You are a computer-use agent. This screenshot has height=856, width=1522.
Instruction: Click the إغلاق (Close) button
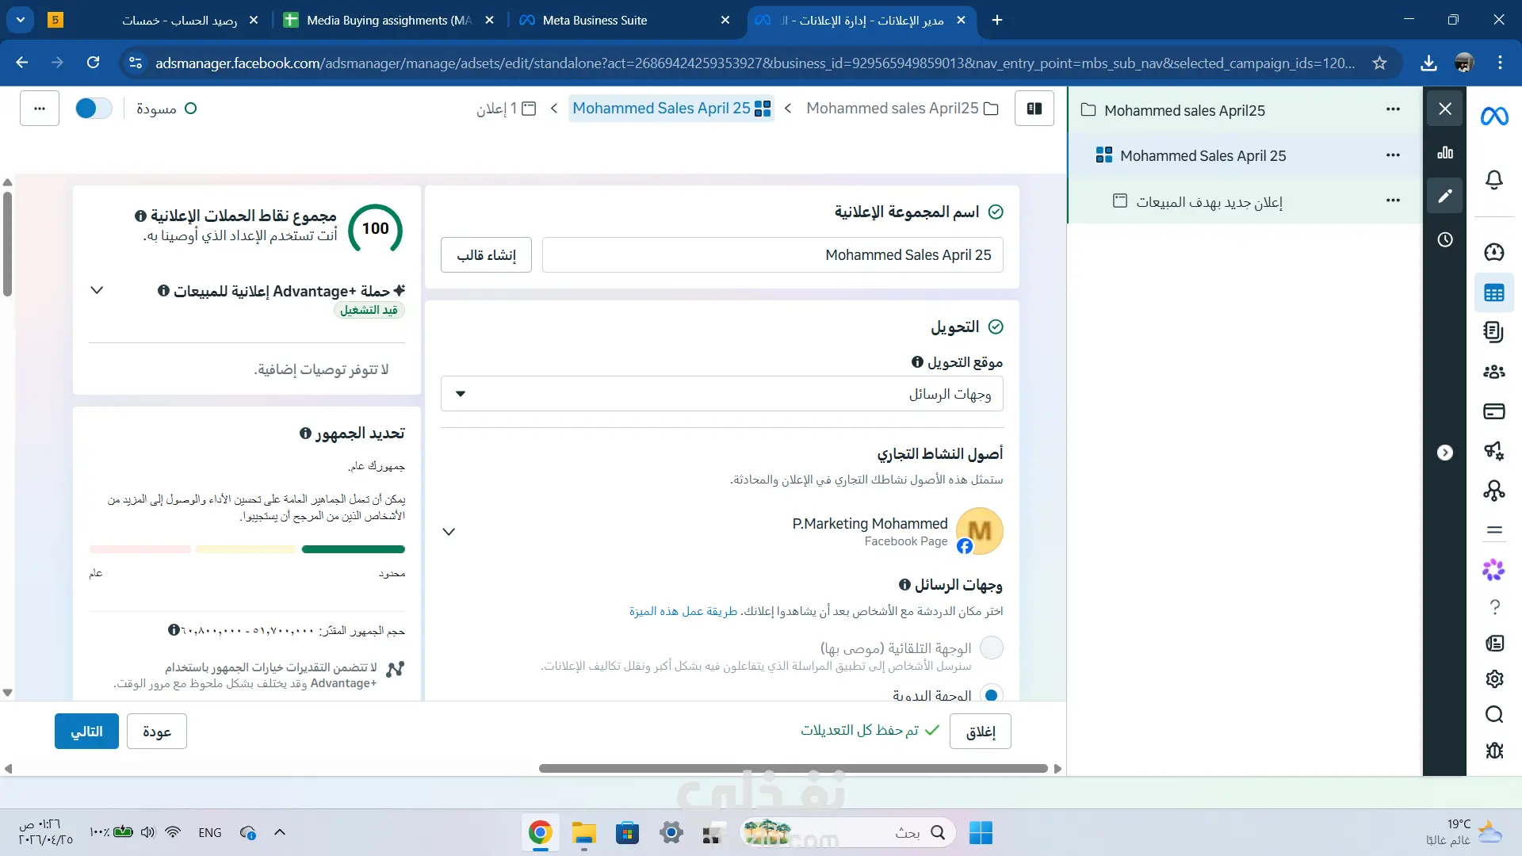[x=981, y=731]
